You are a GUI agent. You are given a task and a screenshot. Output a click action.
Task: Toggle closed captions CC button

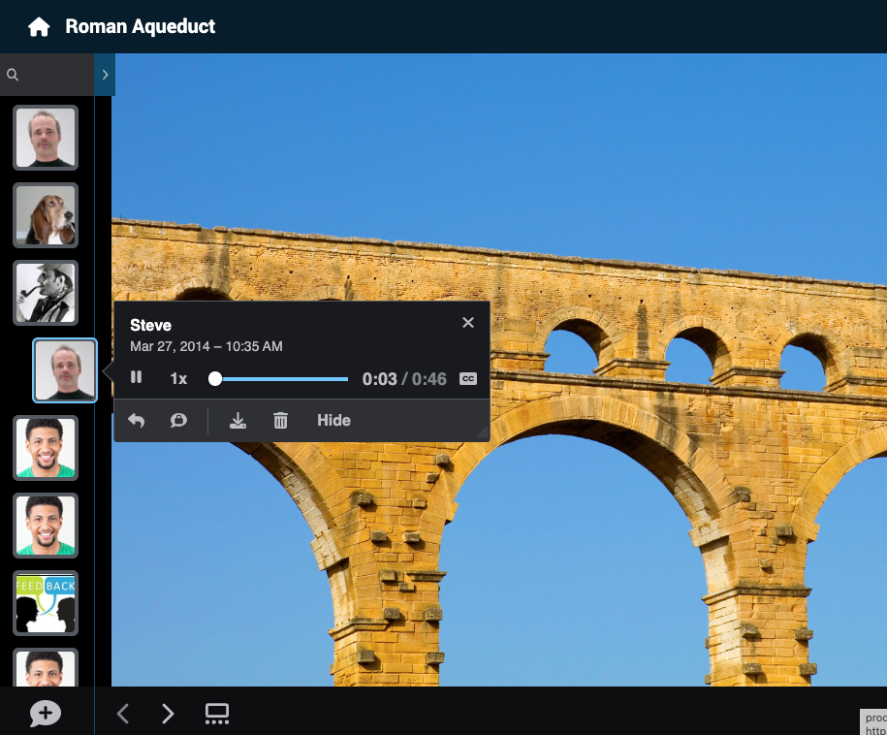tap(468, 378)
